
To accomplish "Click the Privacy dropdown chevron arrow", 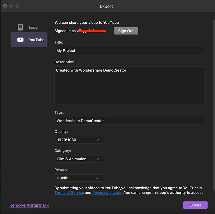I will (98, 178).
